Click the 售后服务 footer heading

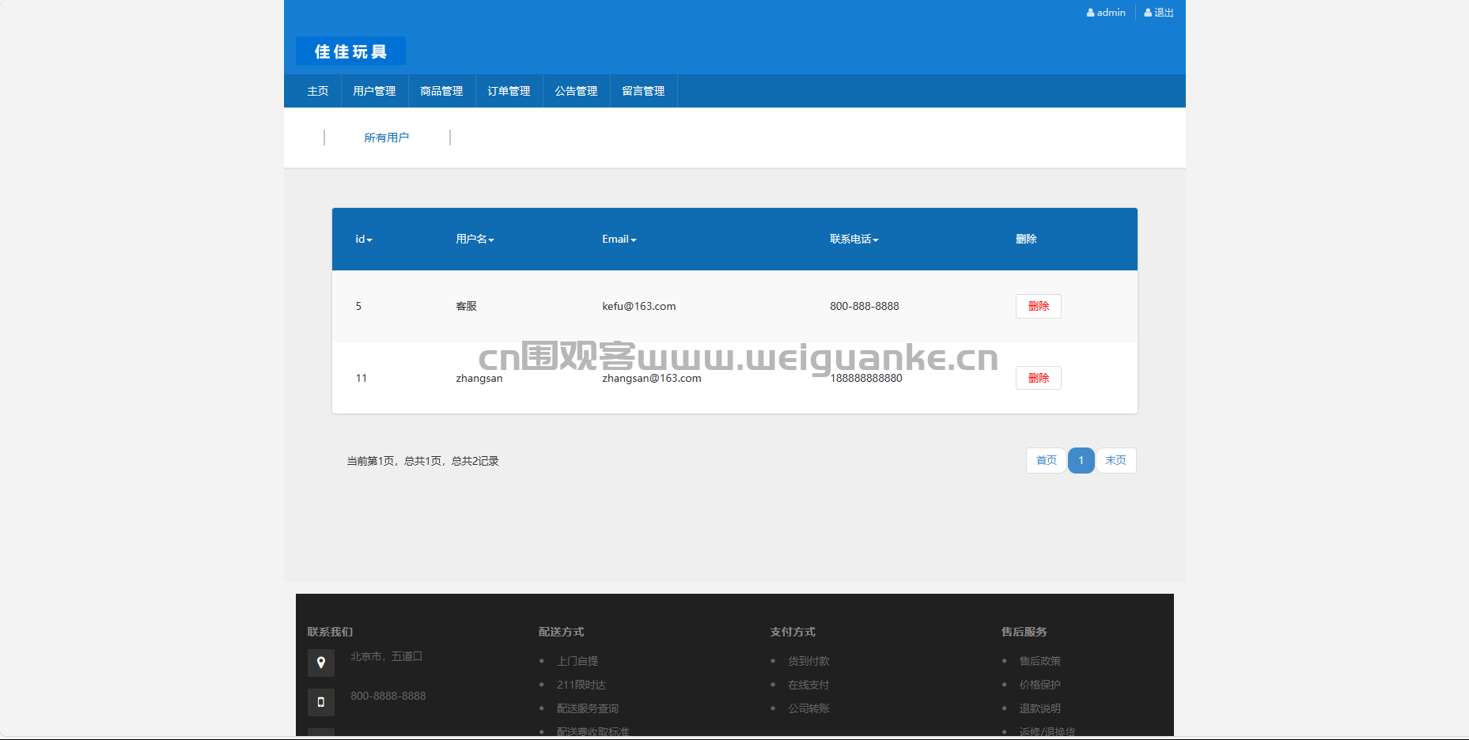[1024, 632]
